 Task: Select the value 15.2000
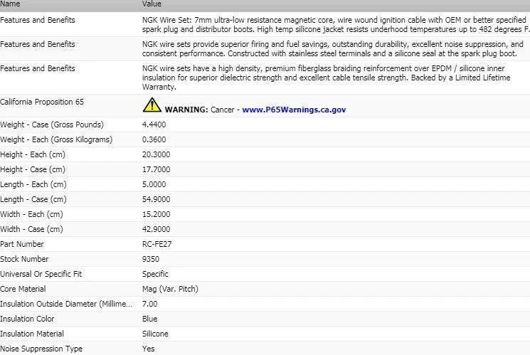click(x=157, y=214)
